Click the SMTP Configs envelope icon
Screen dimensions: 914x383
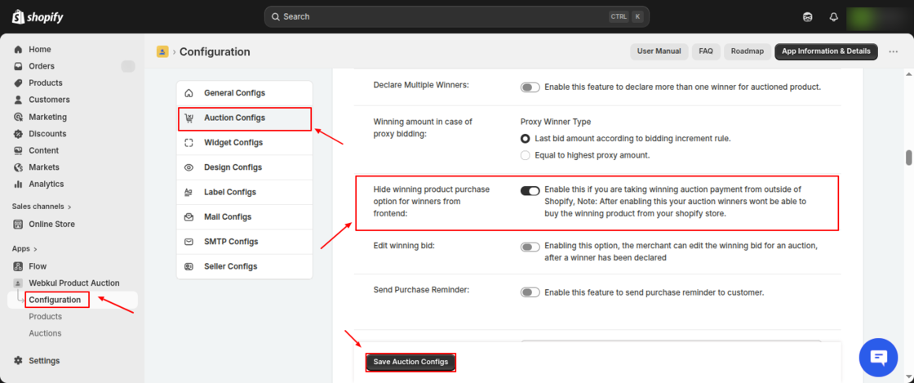point(189,242)
